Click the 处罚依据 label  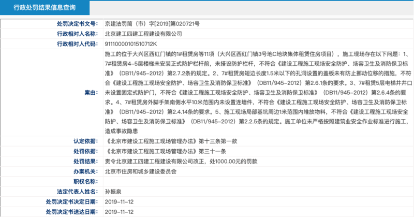(x=85, y=151)
